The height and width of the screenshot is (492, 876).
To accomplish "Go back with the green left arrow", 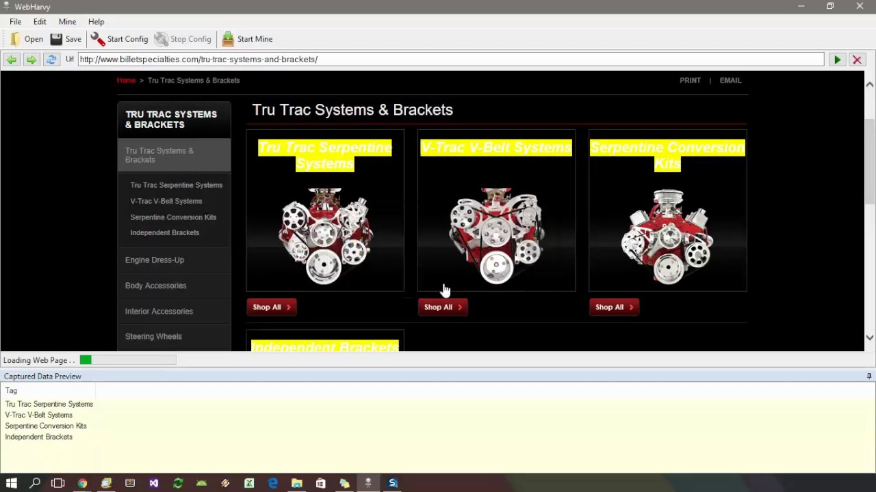I will pos(12,59).
